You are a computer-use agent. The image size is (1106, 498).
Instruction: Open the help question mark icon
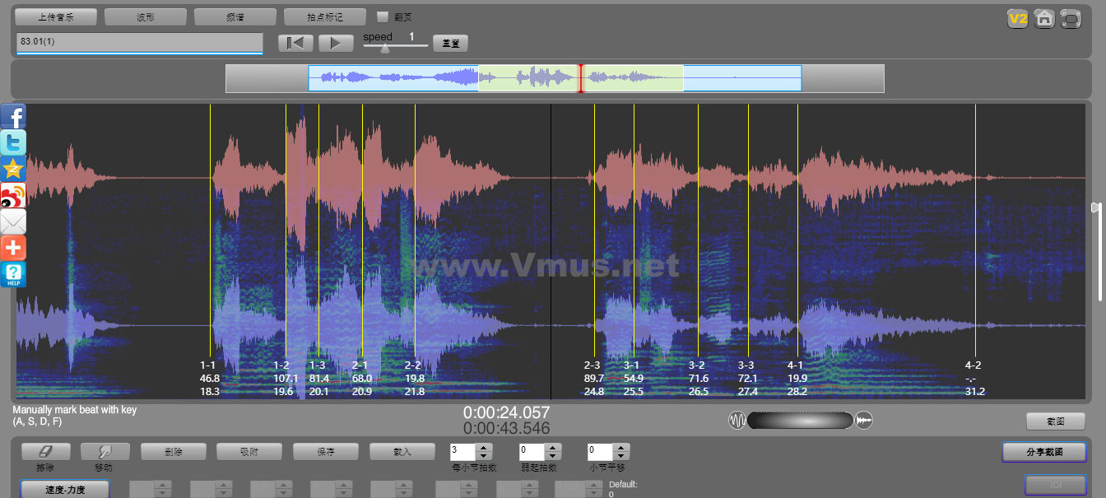tap(13, 274)
